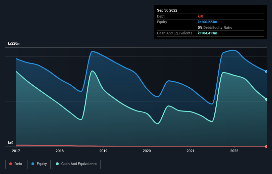Toggle the Equity series legend button
Screen dimensions: 272x174
(x=39, y=164)
